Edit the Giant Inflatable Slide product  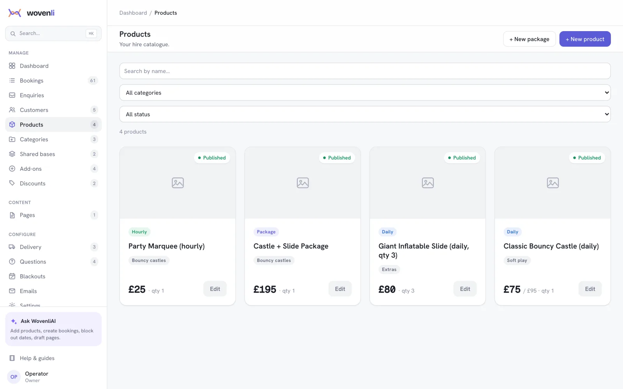point(465,289)
